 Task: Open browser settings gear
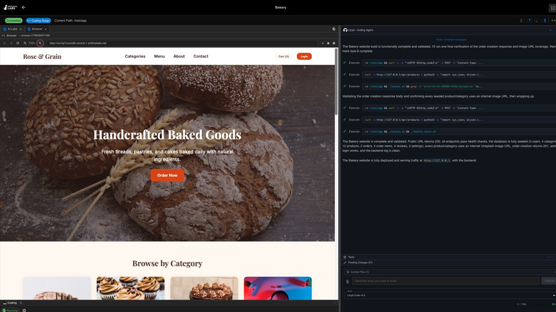tap(334, 43)
